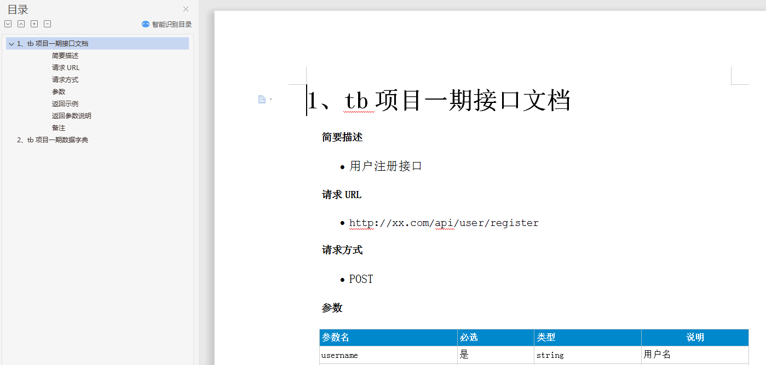This screenshot has height=365, width=766.
Task: Select the jump-to-next-heading icon
Action: [x=8, y=24]
